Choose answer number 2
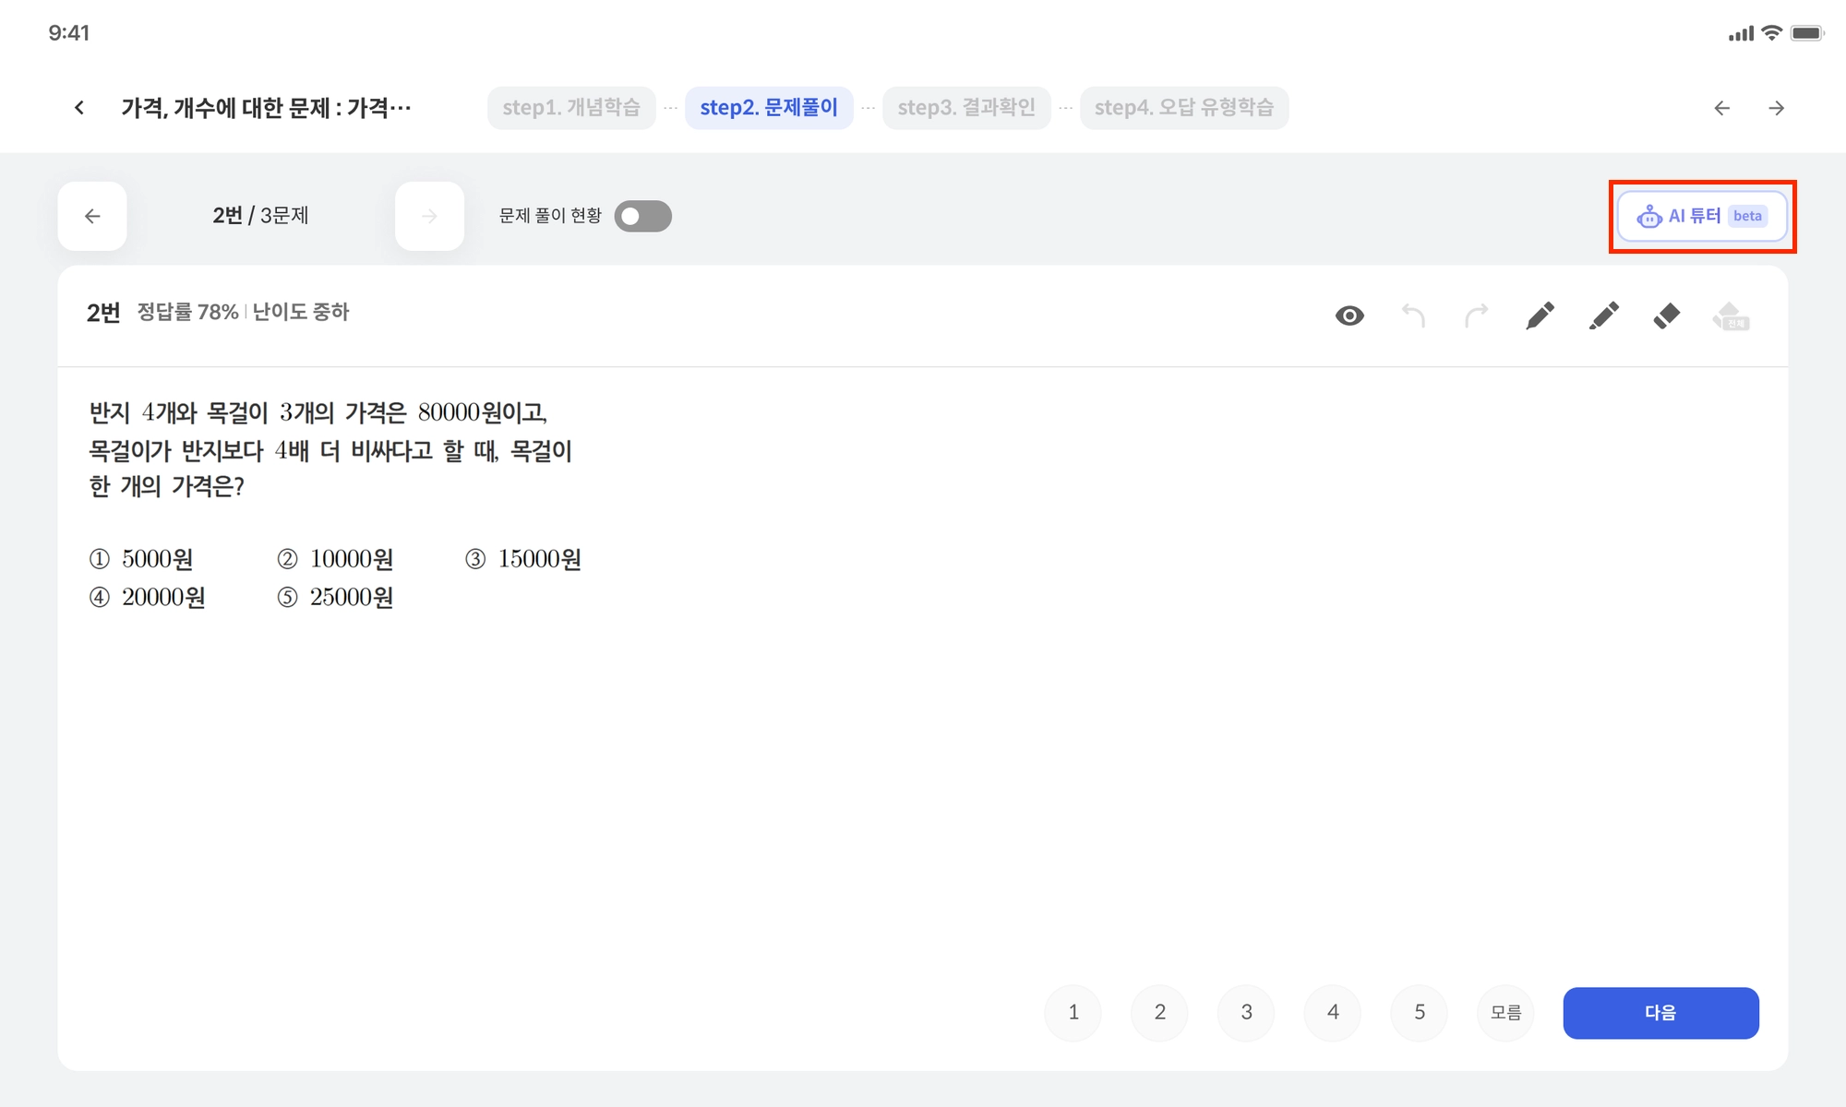 (1159, 1012)
